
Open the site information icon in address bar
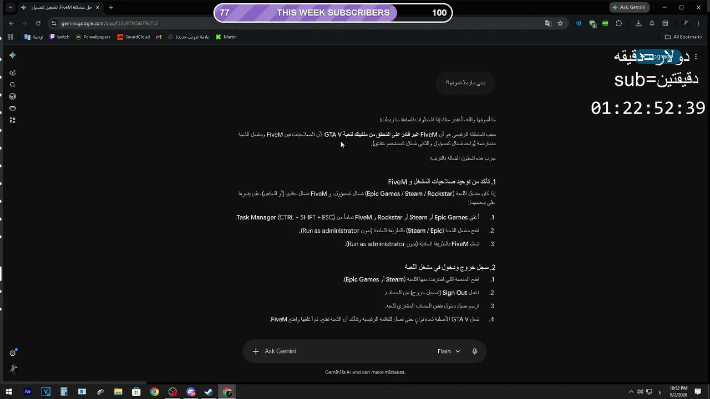click(x=54, y=23)
